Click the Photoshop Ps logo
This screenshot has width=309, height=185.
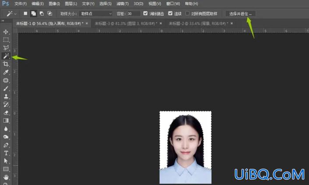pos(5,3)
